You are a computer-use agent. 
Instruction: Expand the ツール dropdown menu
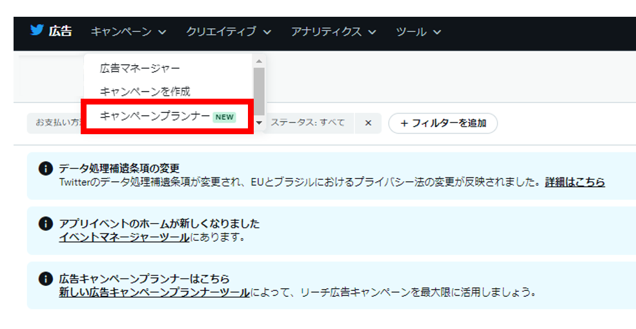pos(418,32)
